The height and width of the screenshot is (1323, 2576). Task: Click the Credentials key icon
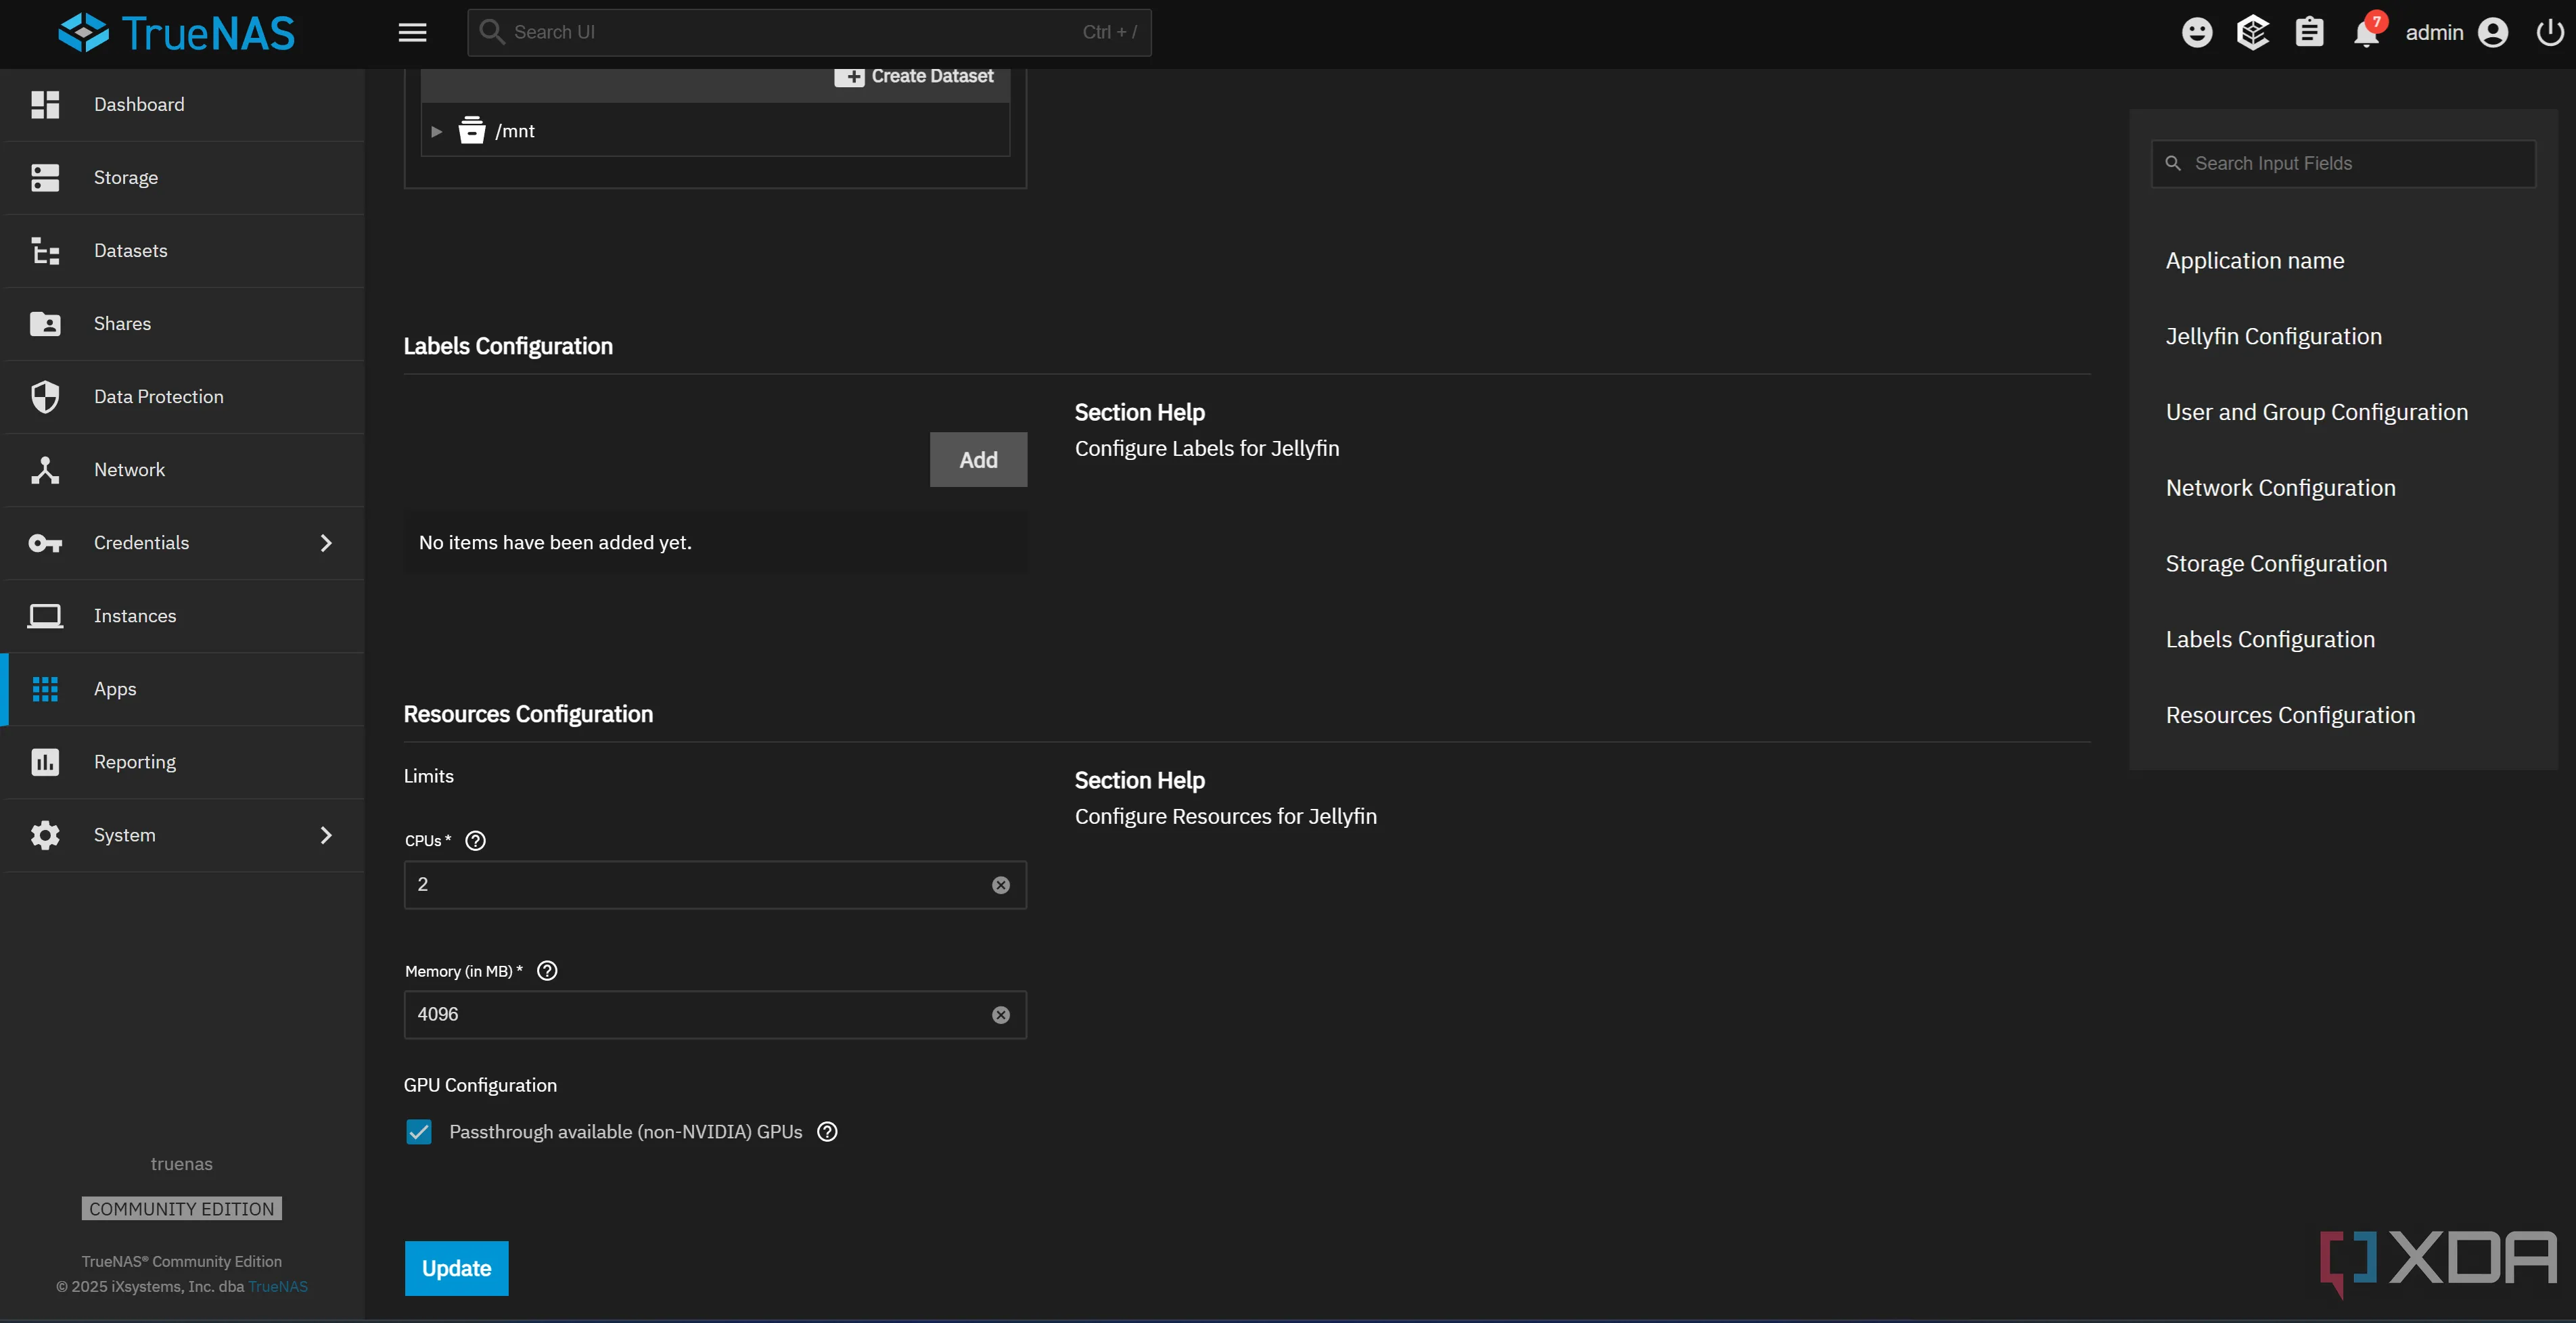[45, 543]
